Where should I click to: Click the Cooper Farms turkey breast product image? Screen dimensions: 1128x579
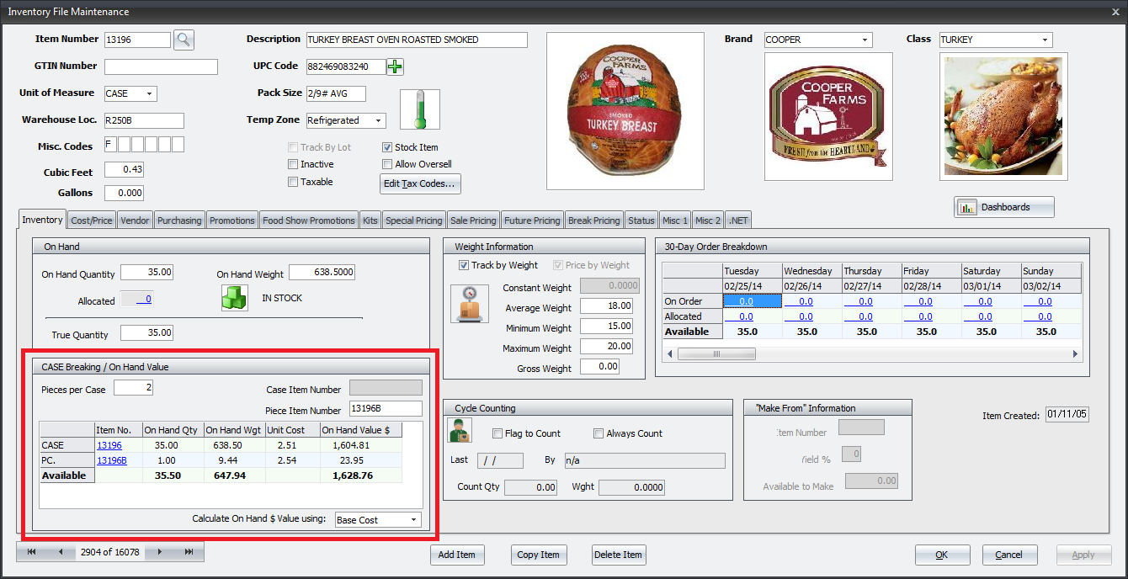coord(625,109)
